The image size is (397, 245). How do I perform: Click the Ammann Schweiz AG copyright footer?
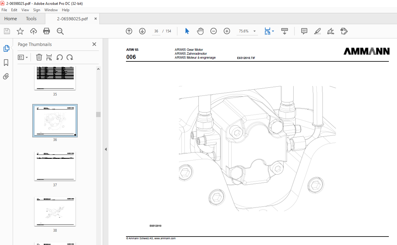[x=151, y=238]
